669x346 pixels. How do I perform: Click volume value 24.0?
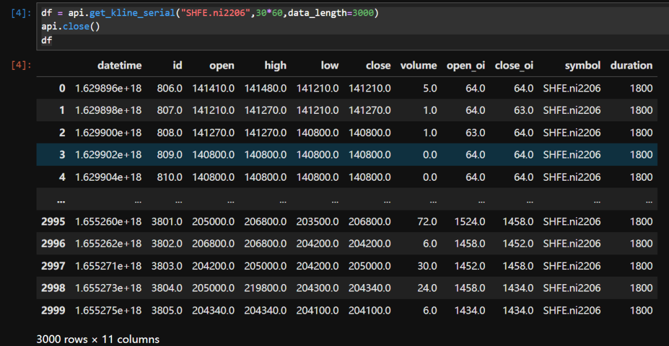tap(427, 288)
